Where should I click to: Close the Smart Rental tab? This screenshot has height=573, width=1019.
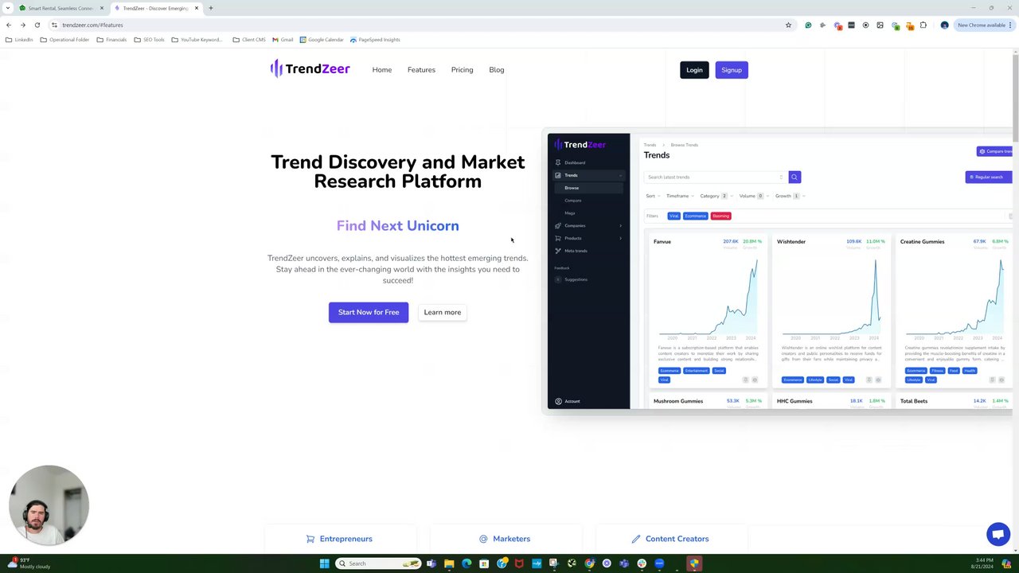102,8
